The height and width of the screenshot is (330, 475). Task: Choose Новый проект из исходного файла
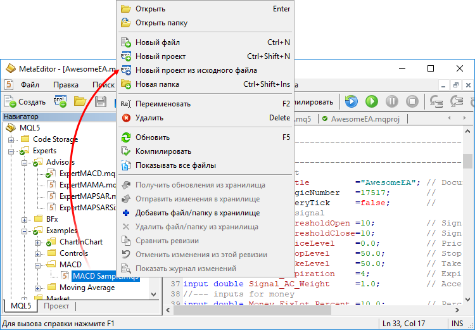205,70
